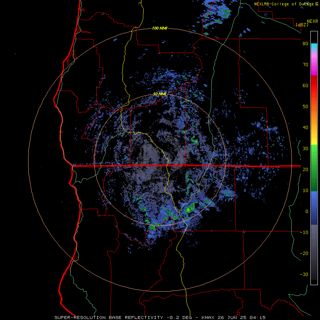The height and width of the screenshot is (320, 320).
Task: Click the -30 value on the dBZ scale
Action: pyautogui.click(x=304, y=274)
